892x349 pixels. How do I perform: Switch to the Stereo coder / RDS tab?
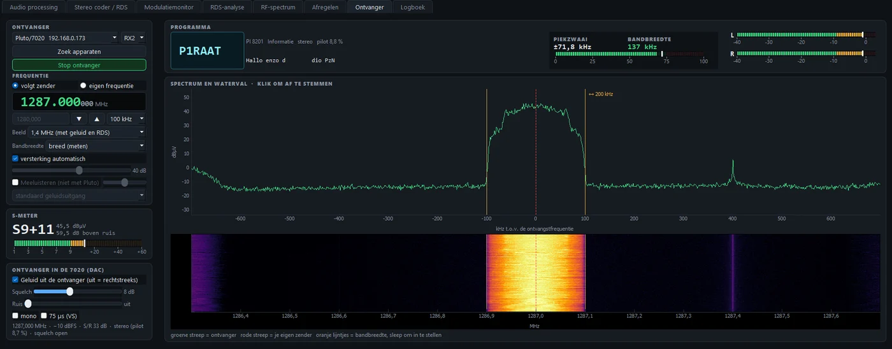101,7
